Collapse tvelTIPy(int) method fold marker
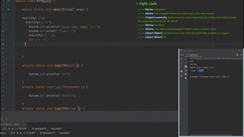Image resolution: width=244 pixels, height=137 pixels. point(14,65)
